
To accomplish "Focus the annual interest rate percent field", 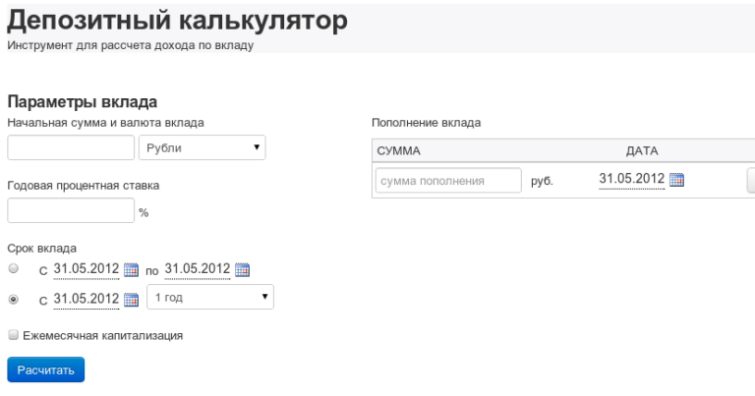I will click(x=70, y=210).
